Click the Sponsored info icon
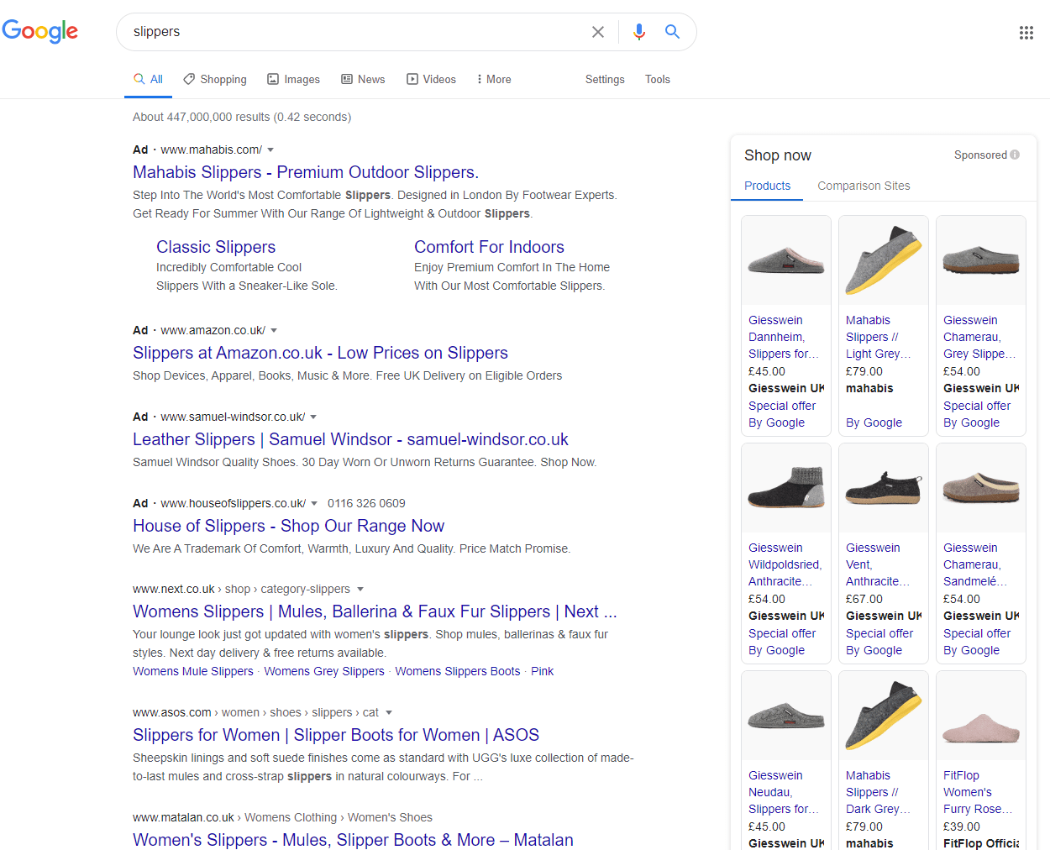The height and width of the screenshot is (850, 1050). (x=1015, y=155)
